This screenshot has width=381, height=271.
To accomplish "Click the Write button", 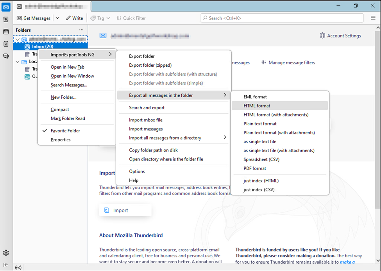I will pyautogui.click(x=74, y=18).
